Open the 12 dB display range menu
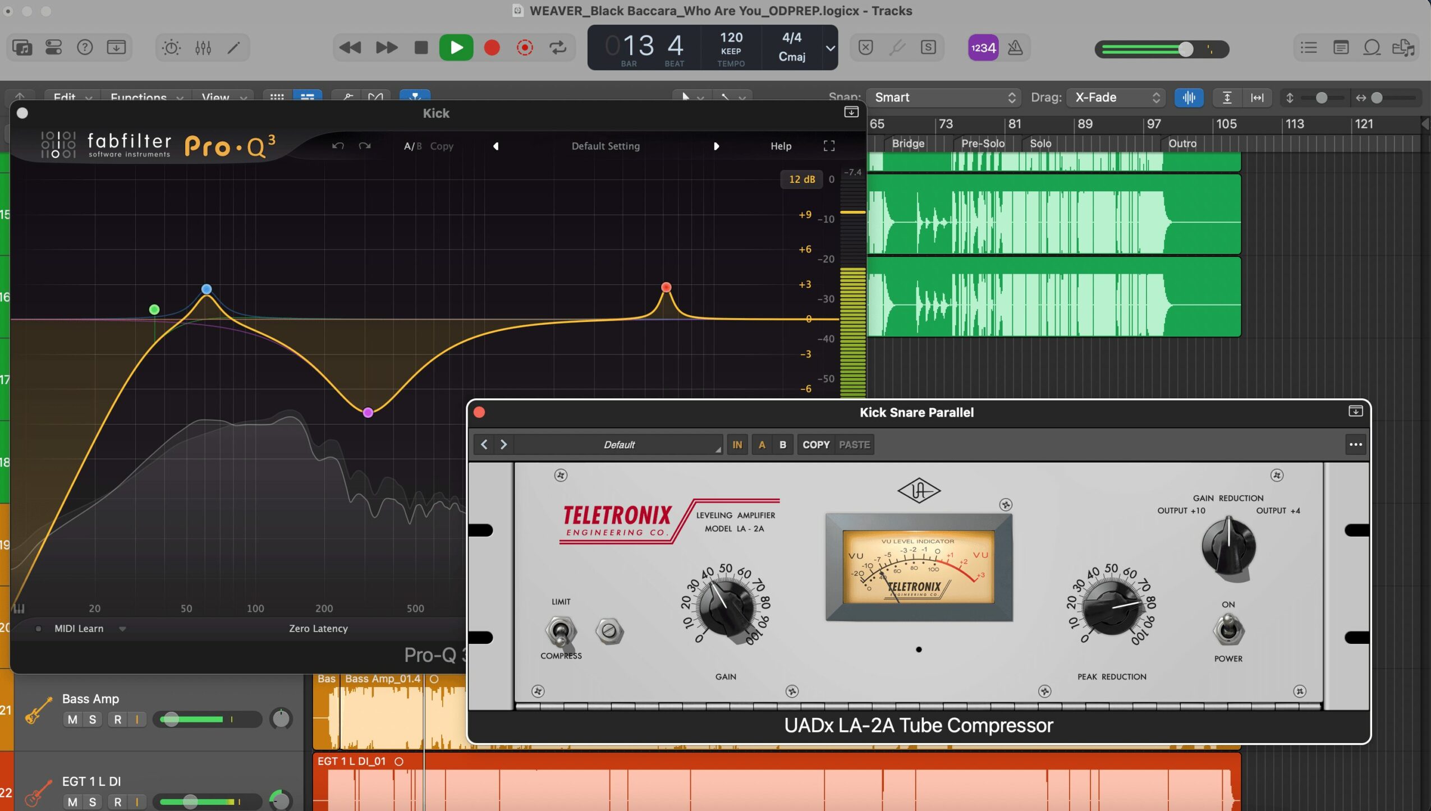 pyautogui.click(x=801, y=179)
